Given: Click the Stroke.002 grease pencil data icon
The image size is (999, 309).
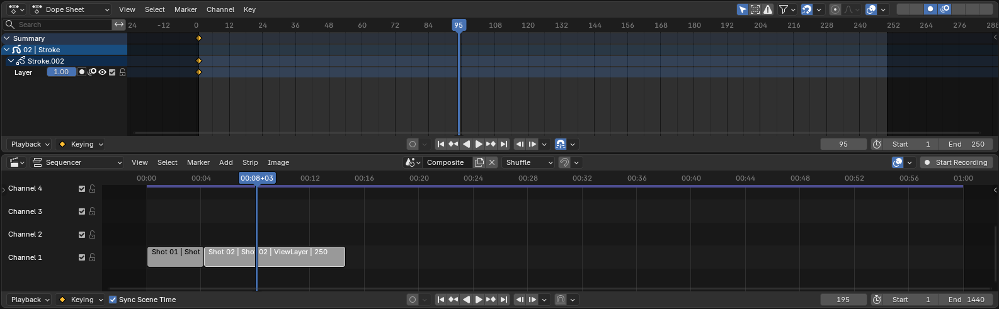Looking at the screenshot, I should 21,61.
